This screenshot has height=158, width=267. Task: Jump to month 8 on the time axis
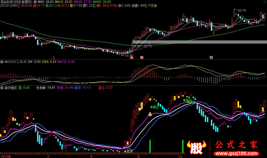pos(91,156)
